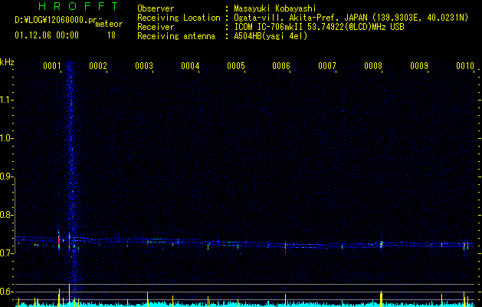Click time marker 0010
The height and width of the screenshot is (307, 482).
(x=465, y=66)
